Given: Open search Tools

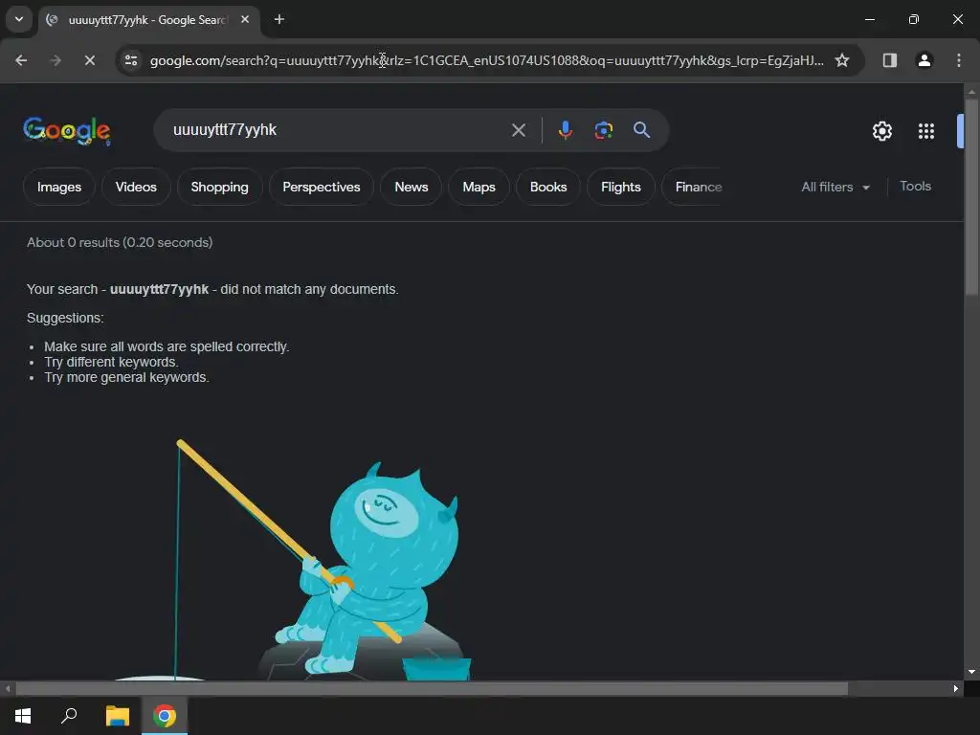Looking at the screenshot, I should click(915, 187).
